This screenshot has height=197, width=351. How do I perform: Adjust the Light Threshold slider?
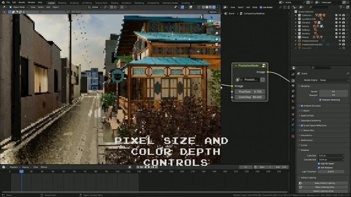coord(331,171)
